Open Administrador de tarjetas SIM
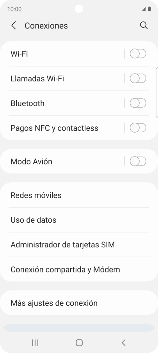 79,245
